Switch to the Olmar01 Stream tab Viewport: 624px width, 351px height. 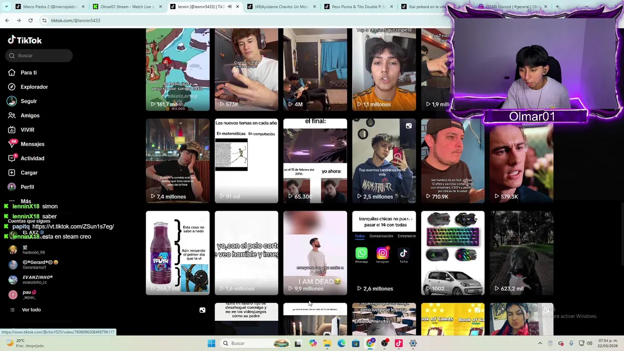click(128, 7)
